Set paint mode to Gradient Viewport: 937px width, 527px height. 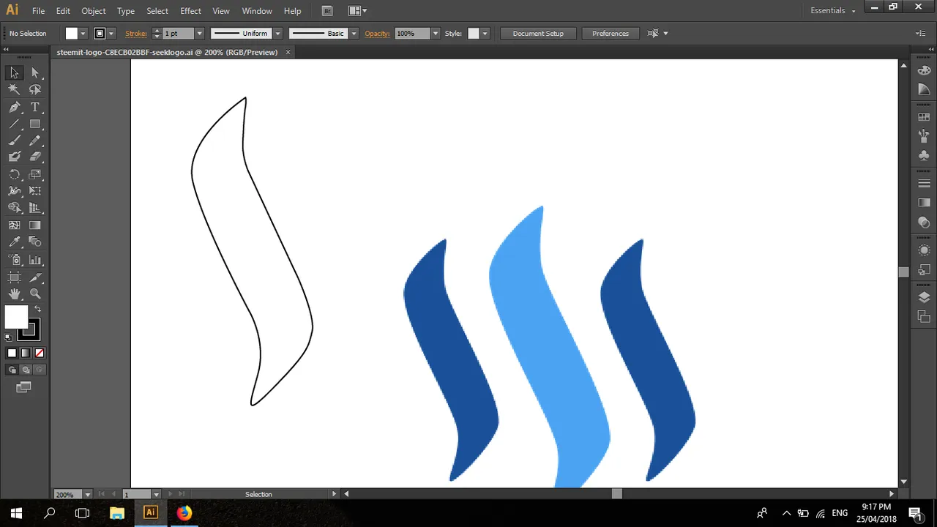point(26,353)
